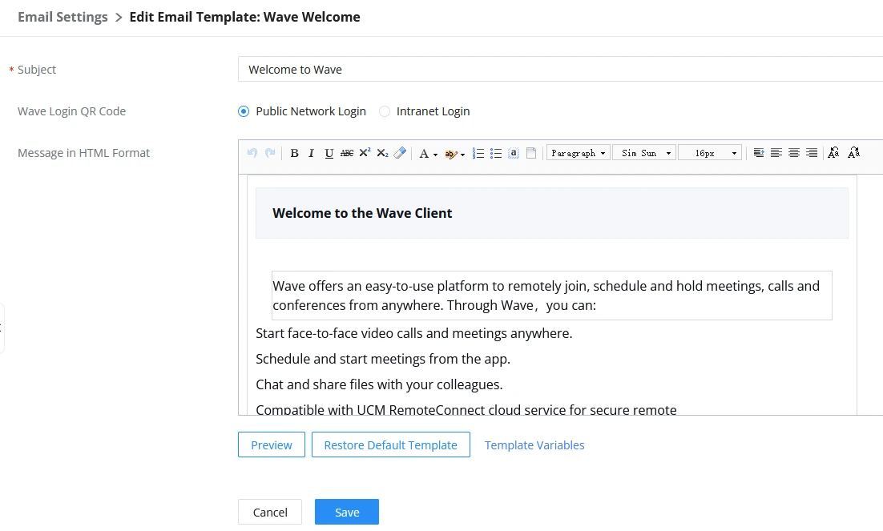Toggle italic formatting in the editor

click(311, 153)
